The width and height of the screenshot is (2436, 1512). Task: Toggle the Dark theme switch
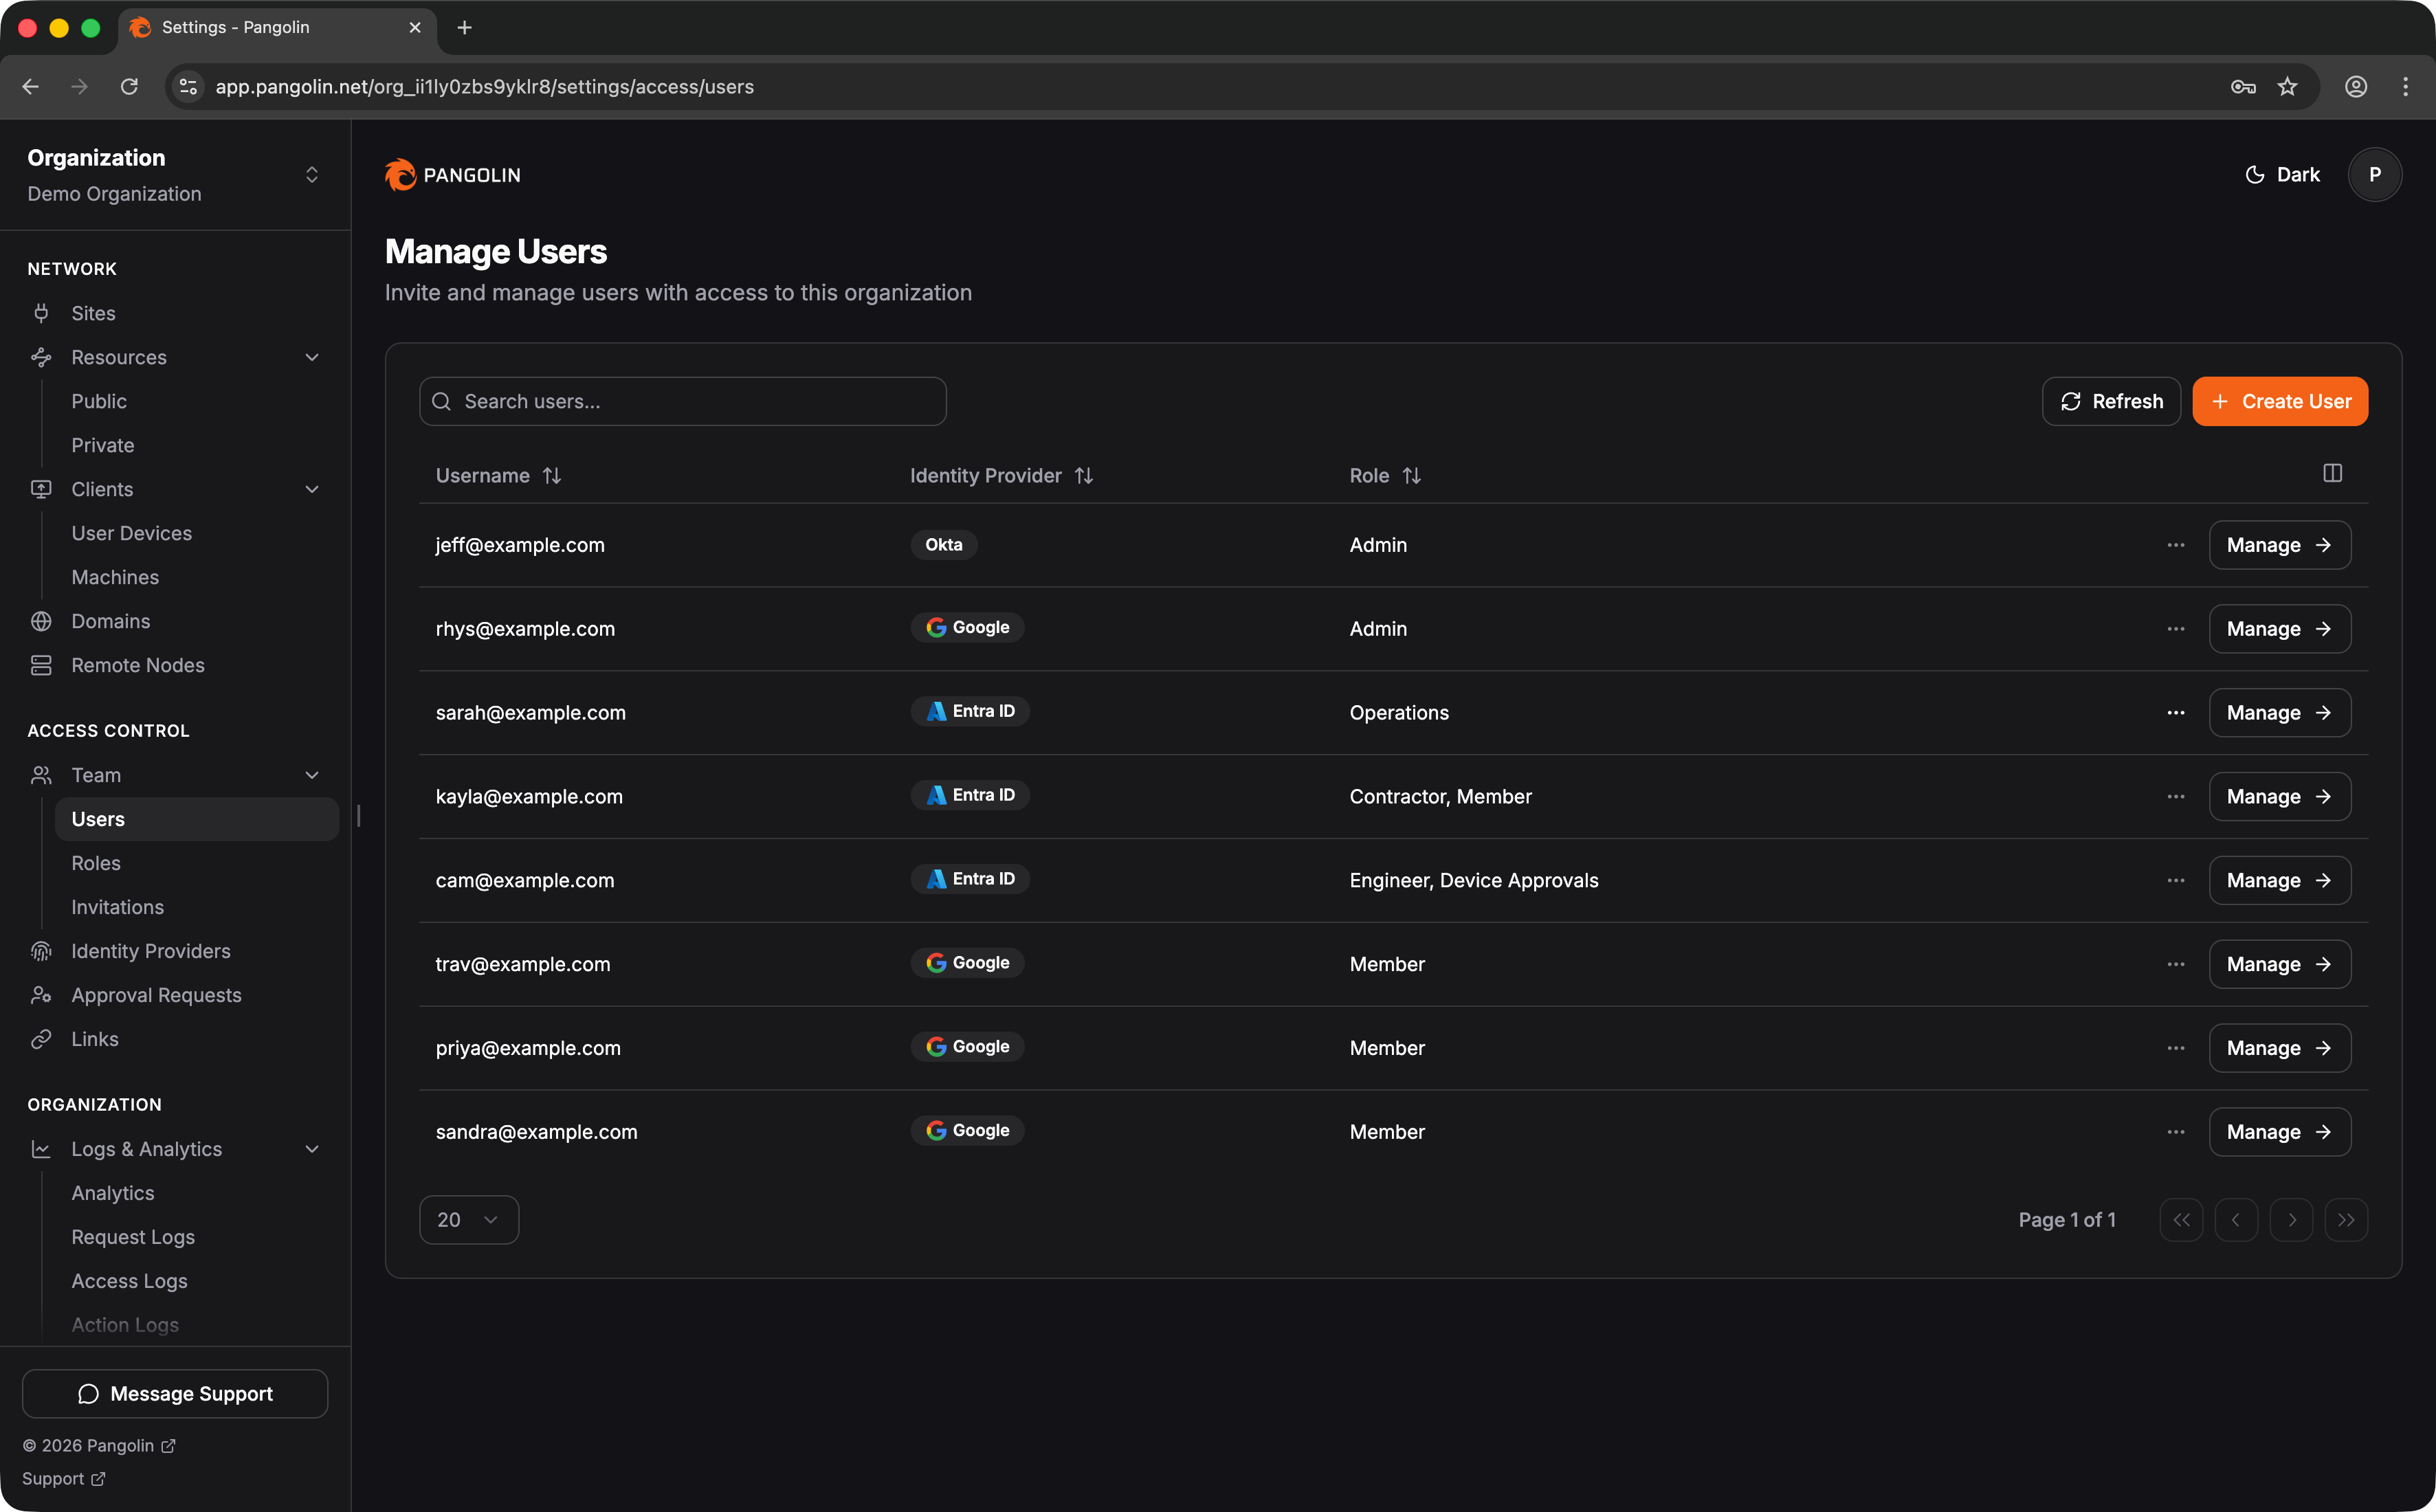[x=2281, y=175]
